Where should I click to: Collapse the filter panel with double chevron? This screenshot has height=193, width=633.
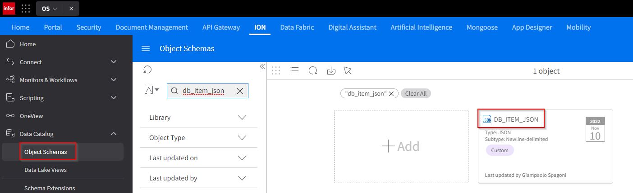262,66
